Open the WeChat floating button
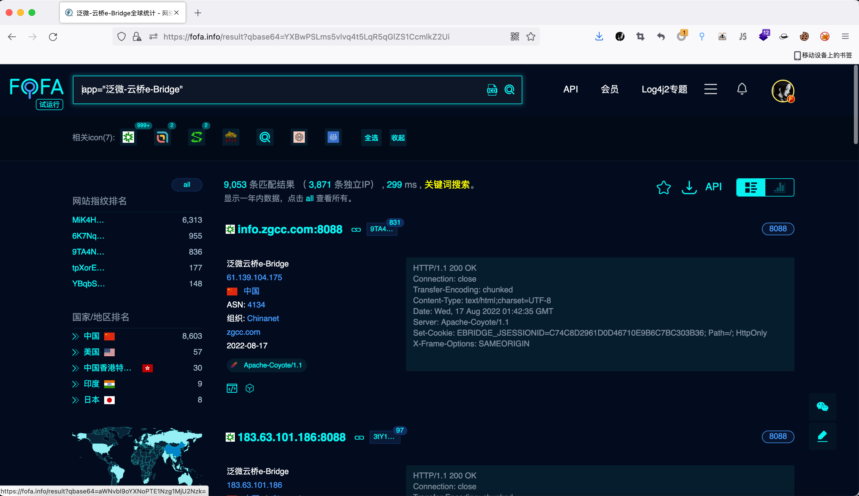 coord(822,406)
